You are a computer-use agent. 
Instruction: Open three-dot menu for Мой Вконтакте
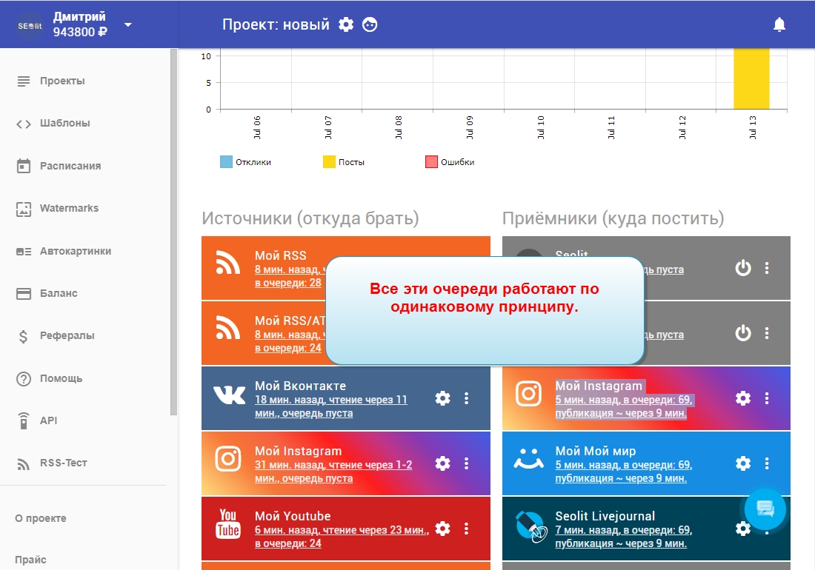[467, 398]
